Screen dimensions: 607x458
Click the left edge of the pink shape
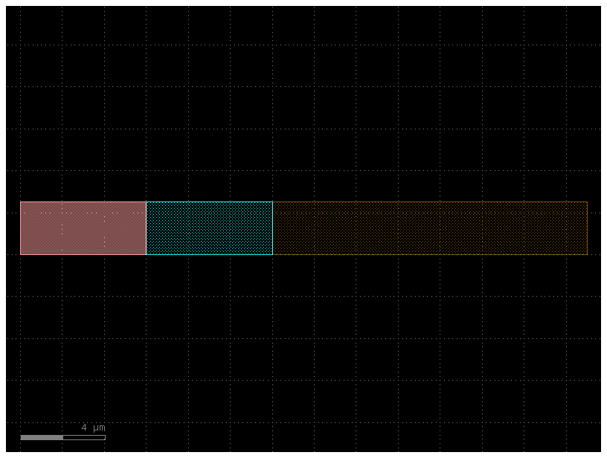[x=21, y=227]
